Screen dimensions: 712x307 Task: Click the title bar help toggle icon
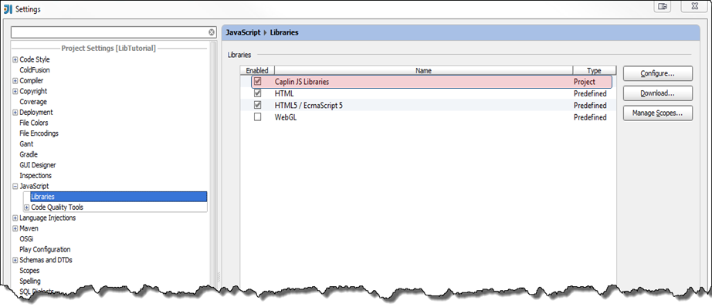(x=663, y=6)
